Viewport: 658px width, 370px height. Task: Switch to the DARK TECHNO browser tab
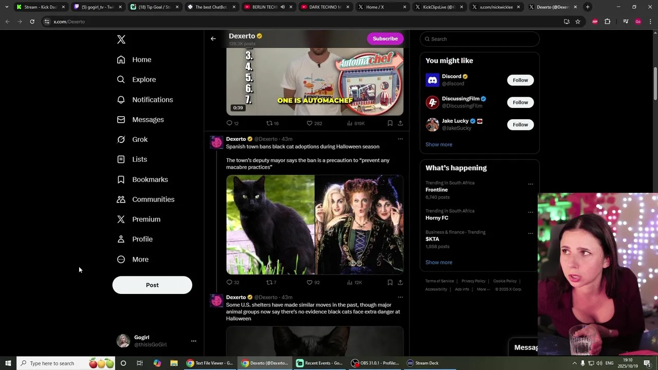[x=325, y=7]
